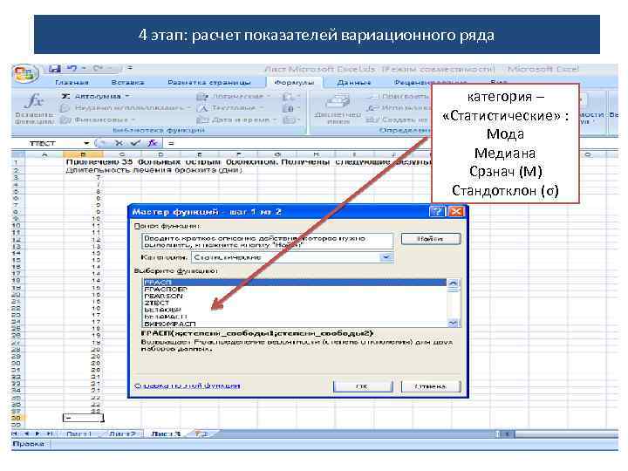628x471 pixels.
Task: Click the active cell containing equals sign
Action: [83, 418]
